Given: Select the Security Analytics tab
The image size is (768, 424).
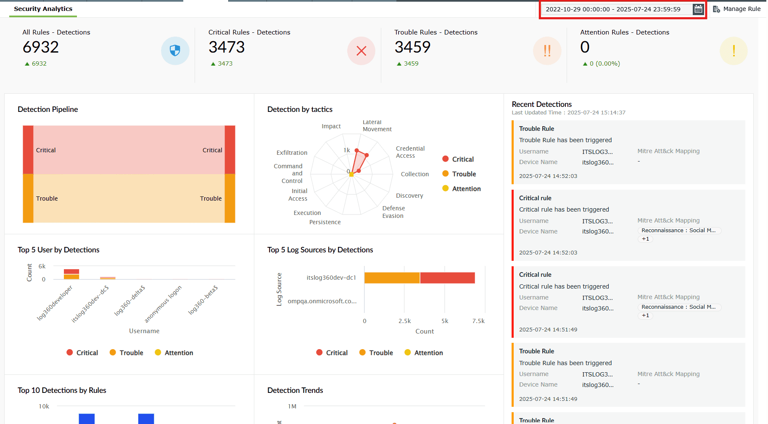Looking at the screenshot, I should [x=42, y=8].
